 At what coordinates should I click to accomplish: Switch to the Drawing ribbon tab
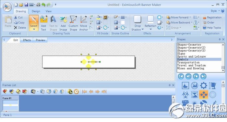pos(21,11)
